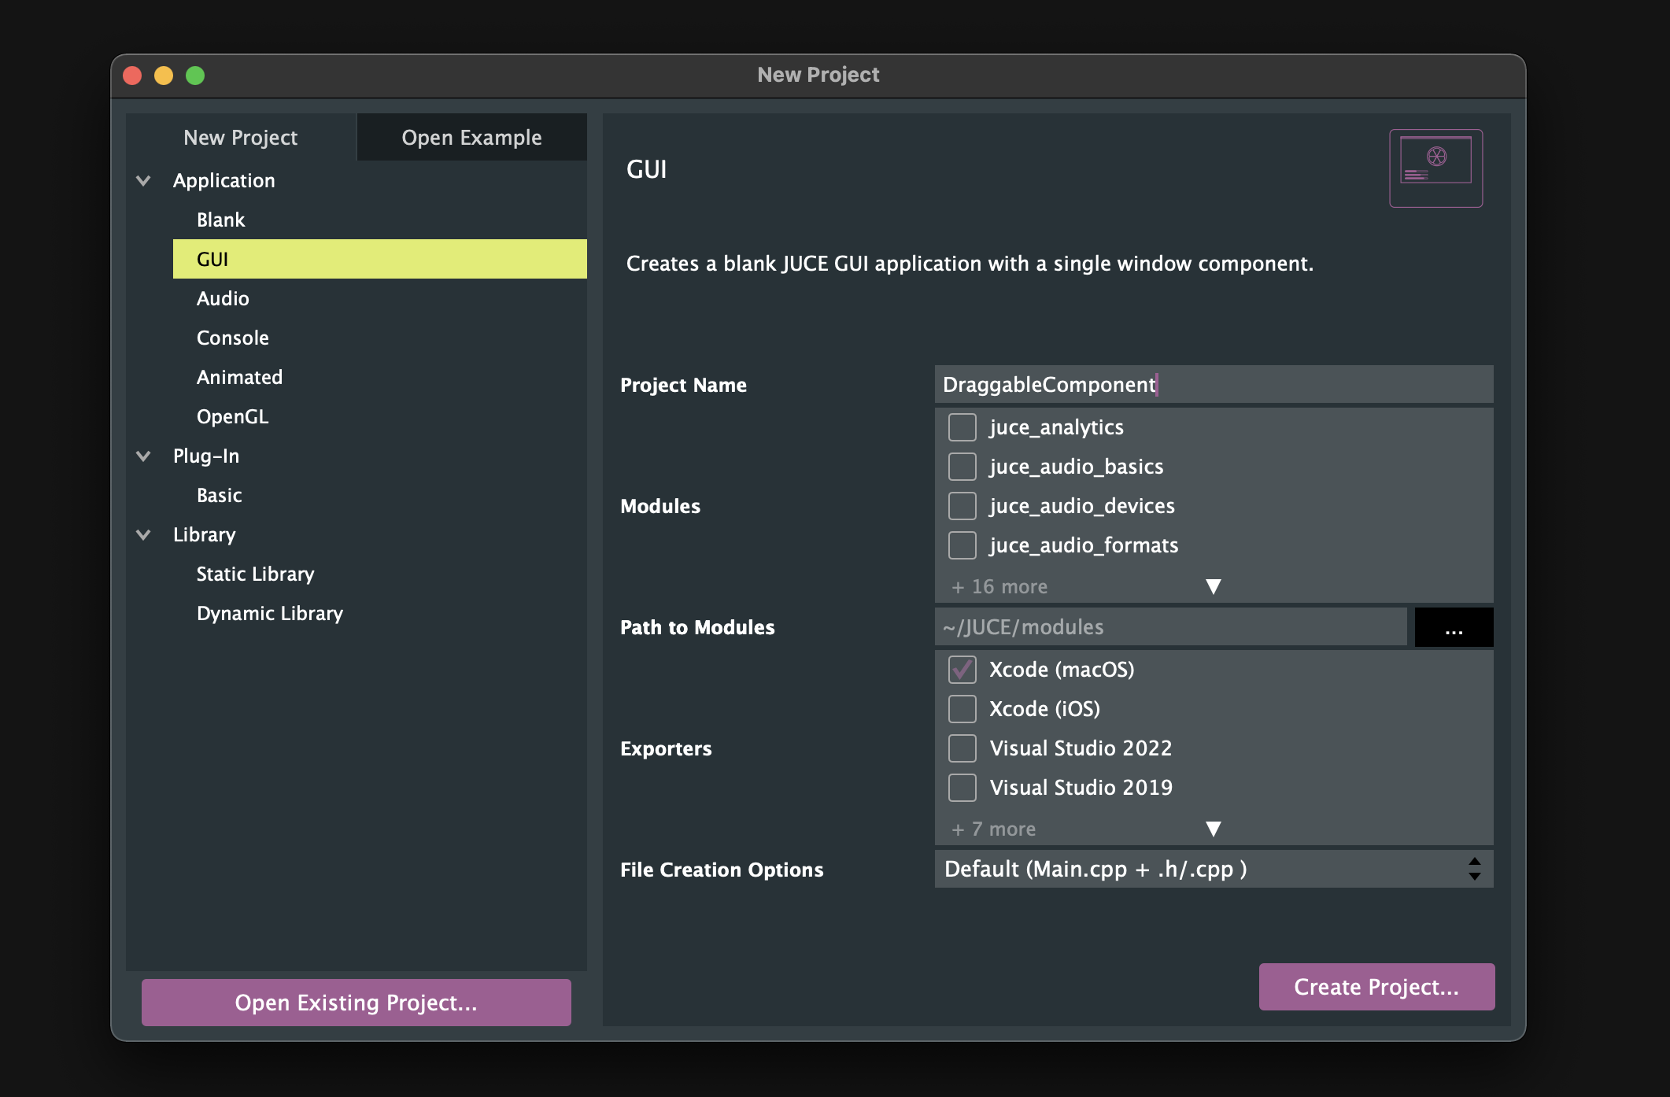Select the OpenGL application template

[x=380, y=417]
